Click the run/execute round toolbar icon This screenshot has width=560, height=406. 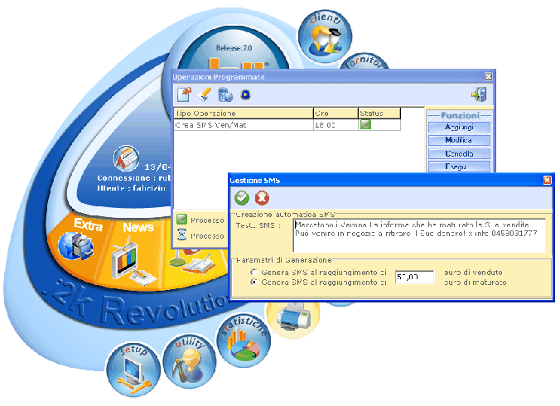[x=245, y=94]
